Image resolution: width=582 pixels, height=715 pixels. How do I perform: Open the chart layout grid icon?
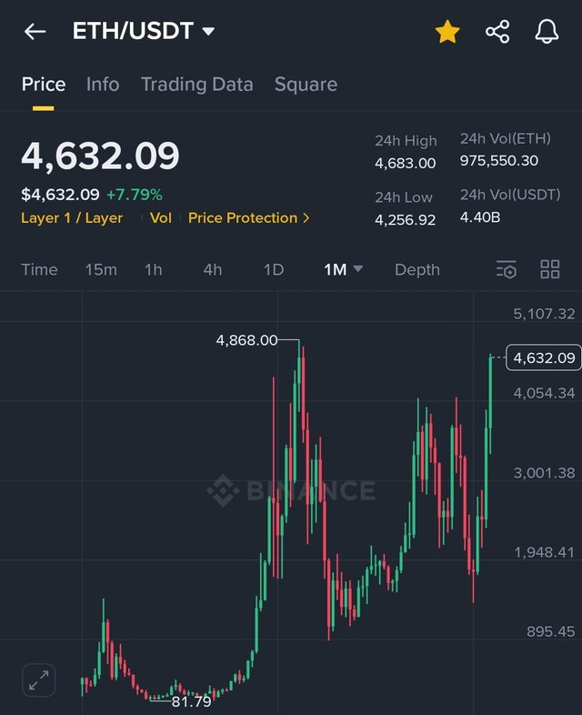549,269
